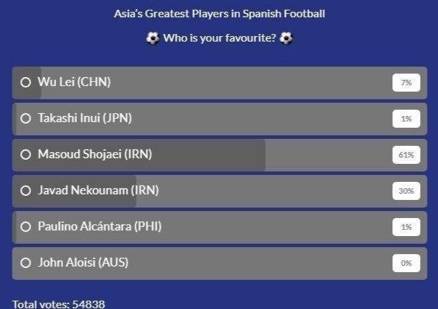
Task: Click the John Aloisi (AUS) name label
Action: 83,263
